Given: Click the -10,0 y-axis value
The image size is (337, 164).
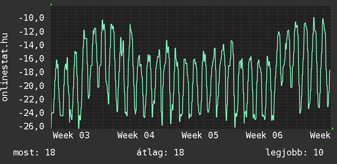Looking at the screenshot, I should click(31, 18).
